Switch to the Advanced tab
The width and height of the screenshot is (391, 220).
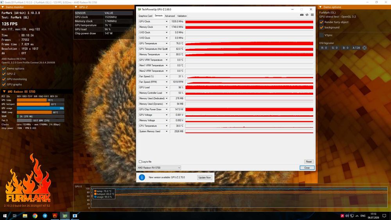(170, 16)
